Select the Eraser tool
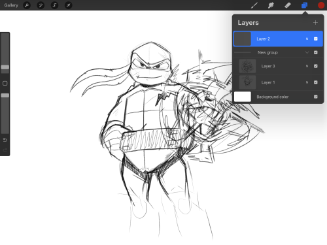This screenshot has height=245, width=327. click(288, 5)
